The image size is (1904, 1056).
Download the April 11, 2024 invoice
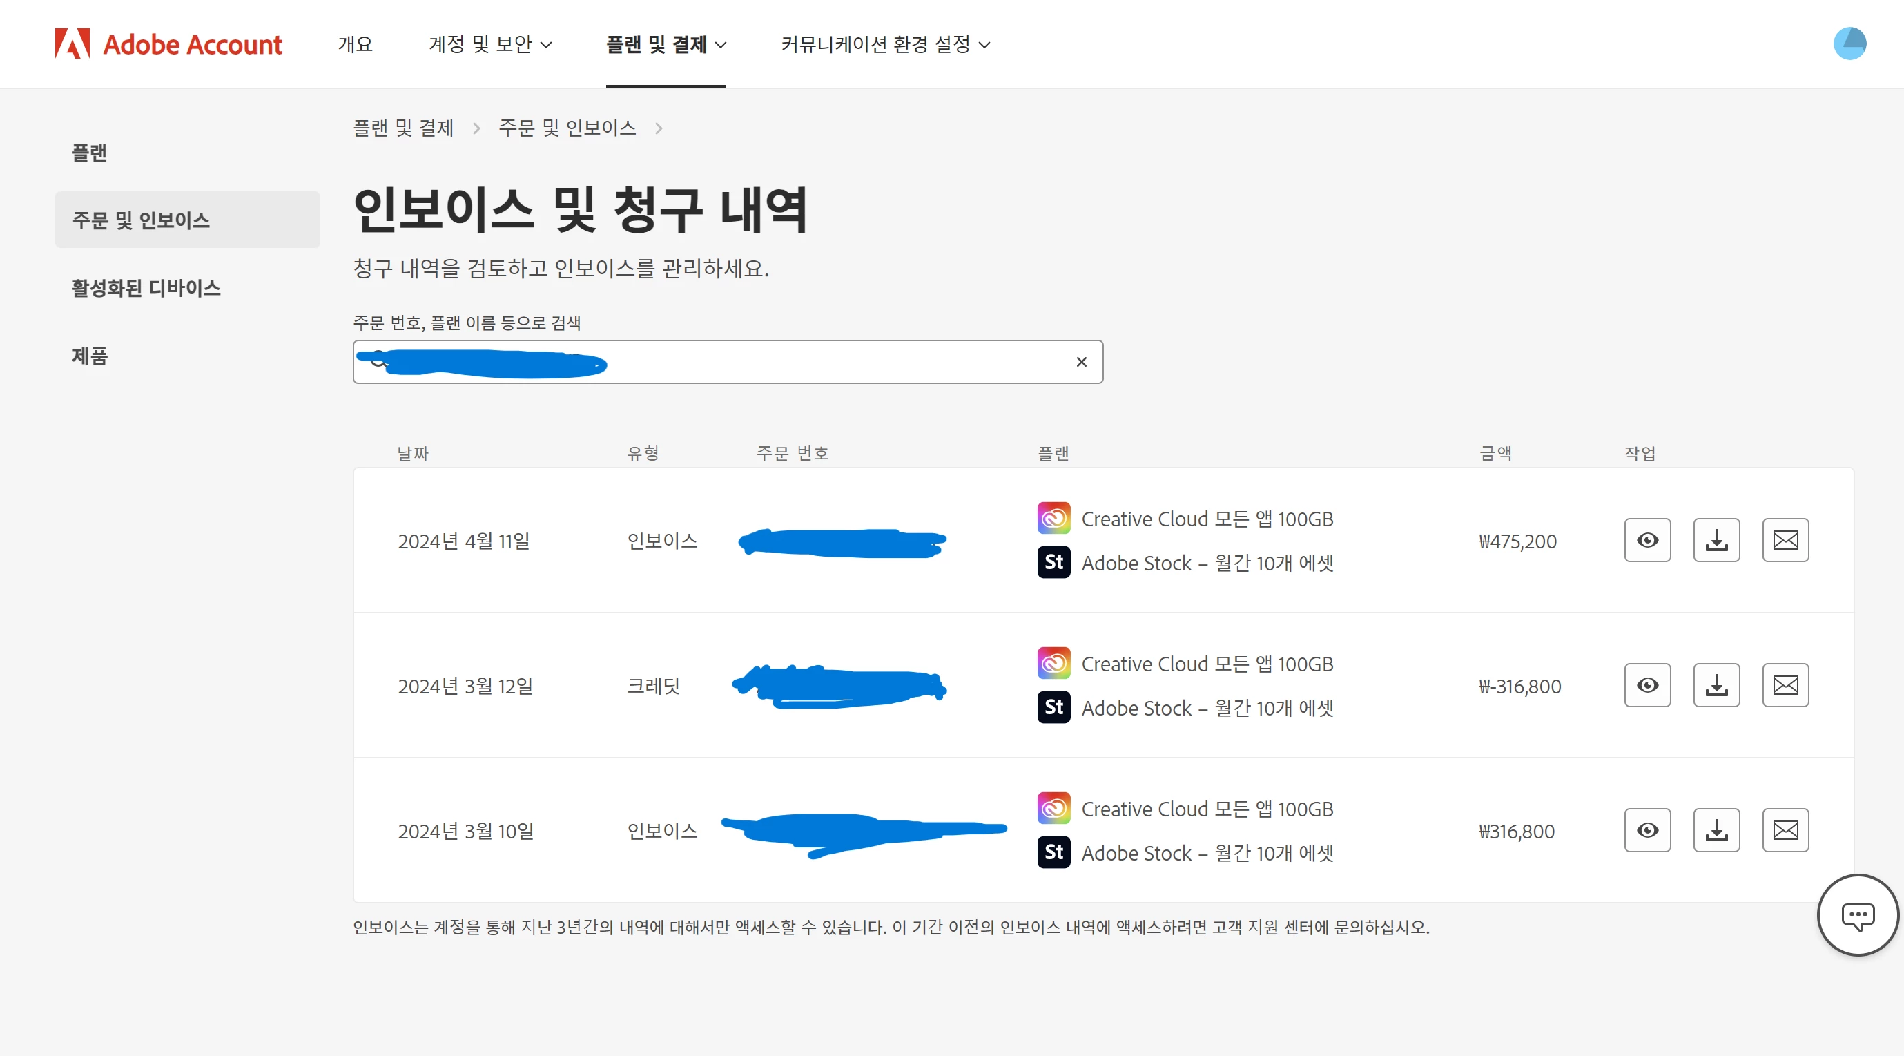click(x=1716, y=541)
